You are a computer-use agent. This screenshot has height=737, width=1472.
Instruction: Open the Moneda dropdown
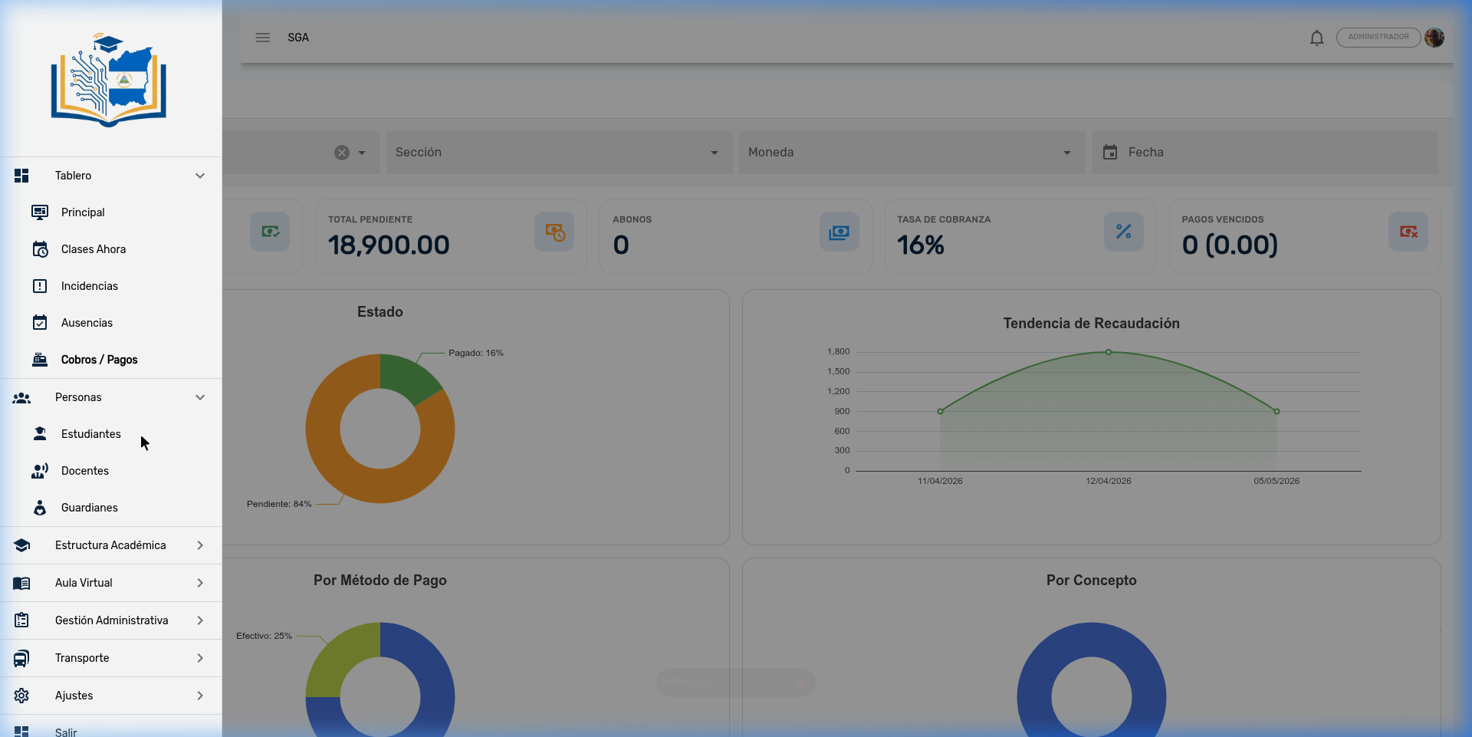(x=912, y=153)
